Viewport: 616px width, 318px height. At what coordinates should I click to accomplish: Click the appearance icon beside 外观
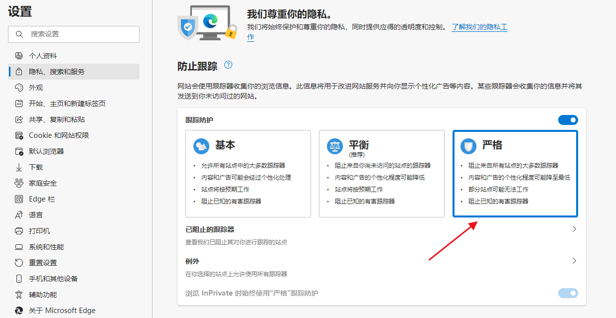[19, 88]
